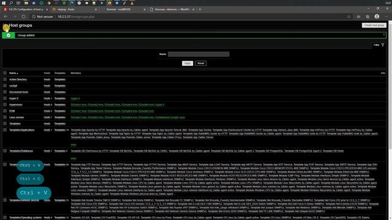Open the Hyper-V host group
392x220 pixels.
13,98
